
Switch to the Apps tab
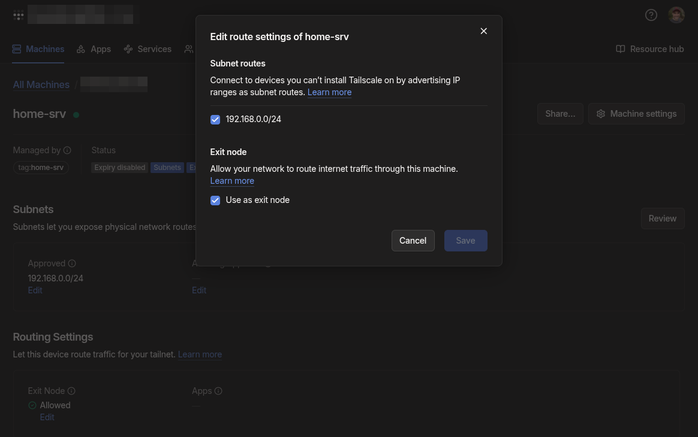pos(94,49)
